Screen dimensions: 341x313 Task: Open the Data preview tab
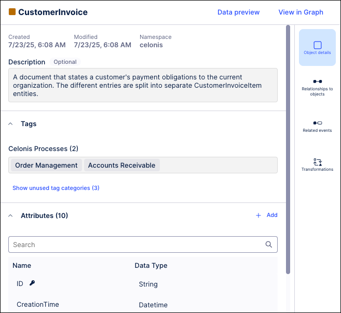click(238, 12)
